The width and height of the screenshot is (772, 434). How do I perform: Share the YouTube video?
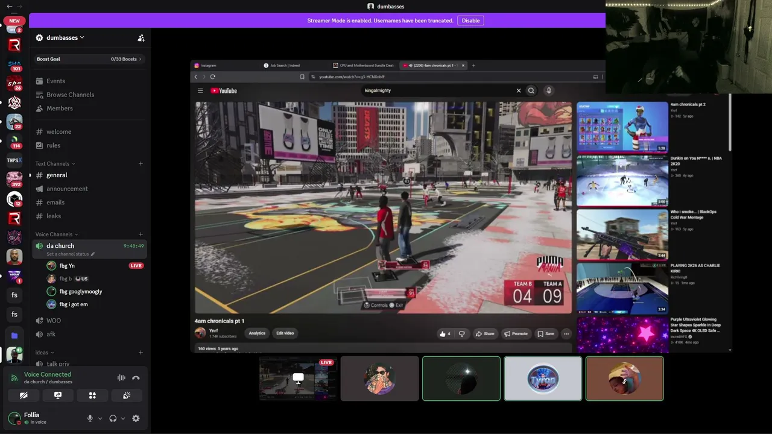pos(484,334)
